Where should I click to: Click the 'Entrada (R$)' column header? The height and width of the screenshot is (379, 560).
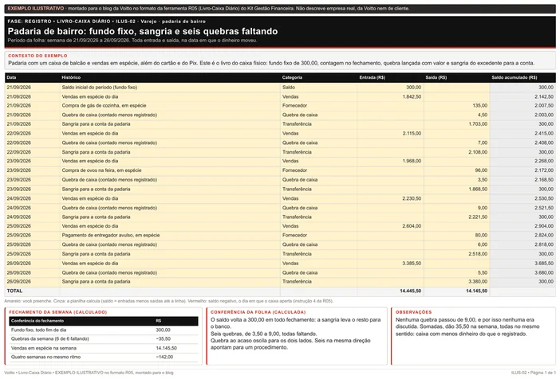tap(373, 77)
